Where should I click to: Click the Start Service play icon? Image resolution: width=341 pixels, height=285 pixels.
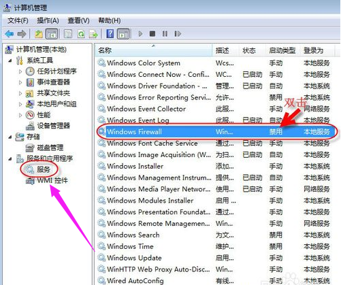140,34
